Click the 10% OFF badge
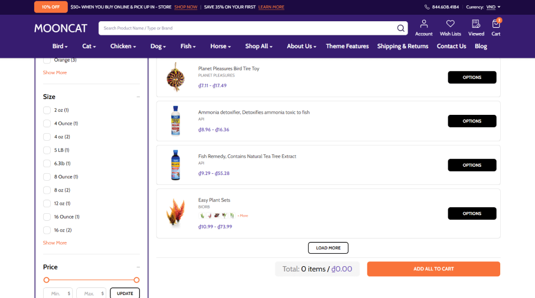Viewport: 535px width, 298px height. coord(51,7)
